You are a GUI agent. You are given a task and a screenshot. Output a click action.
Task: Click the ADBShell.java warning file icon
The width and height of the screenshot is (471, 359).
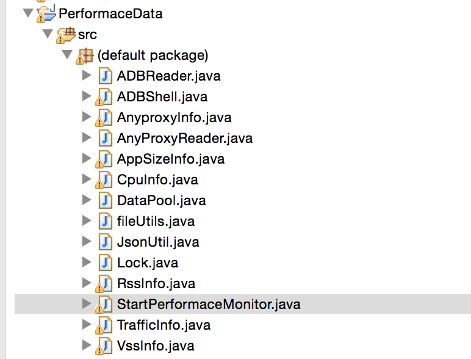(104, 97)
